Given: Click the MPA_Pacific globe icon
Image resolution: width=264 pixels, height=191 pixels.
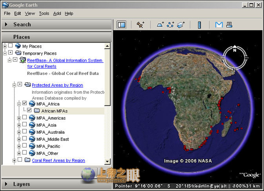Looking at the screenshot, I should tap(32, 146).
